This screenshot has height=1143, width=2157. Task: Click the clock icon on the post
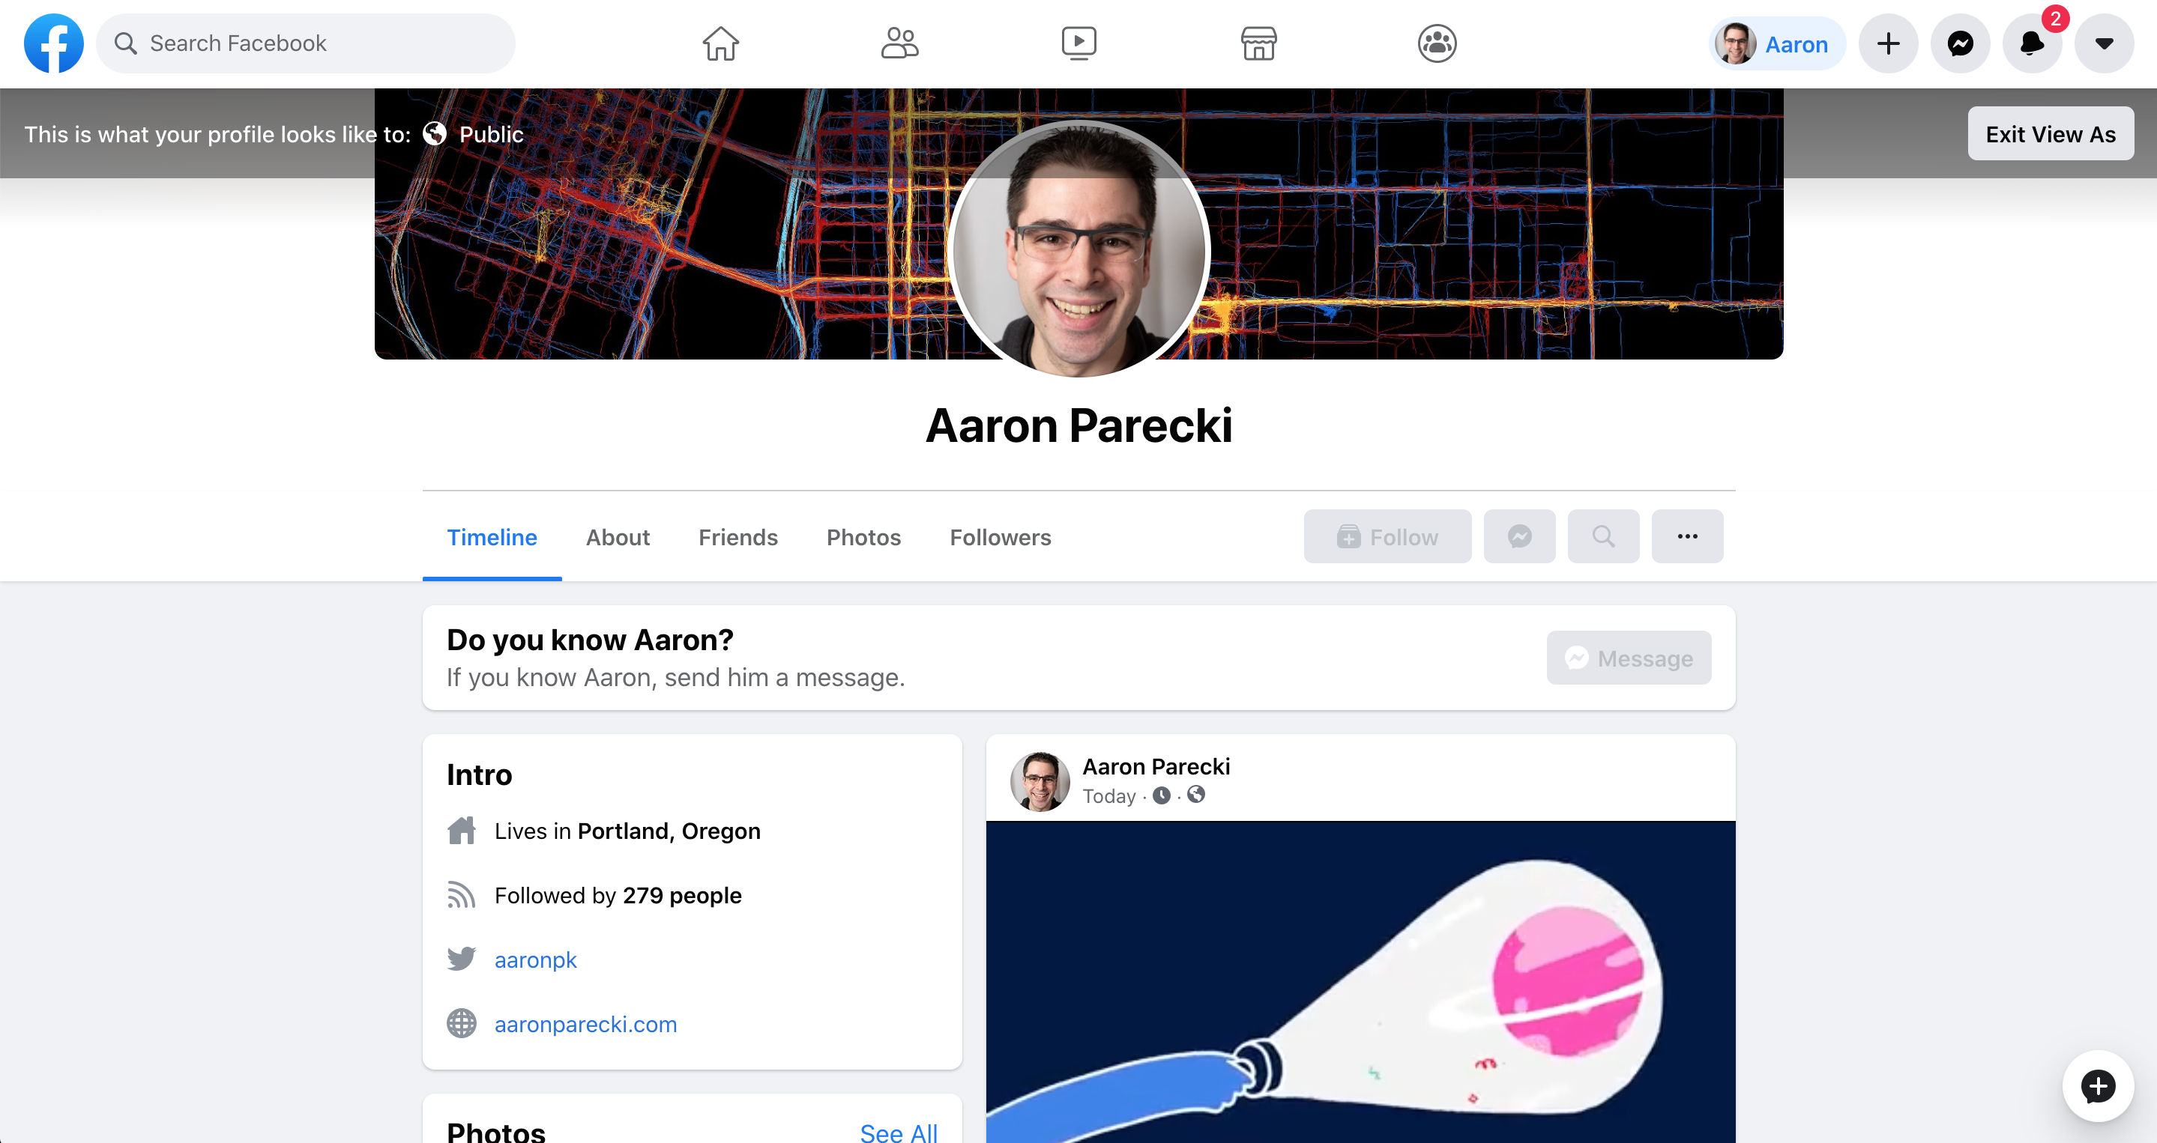(1162, 795)
